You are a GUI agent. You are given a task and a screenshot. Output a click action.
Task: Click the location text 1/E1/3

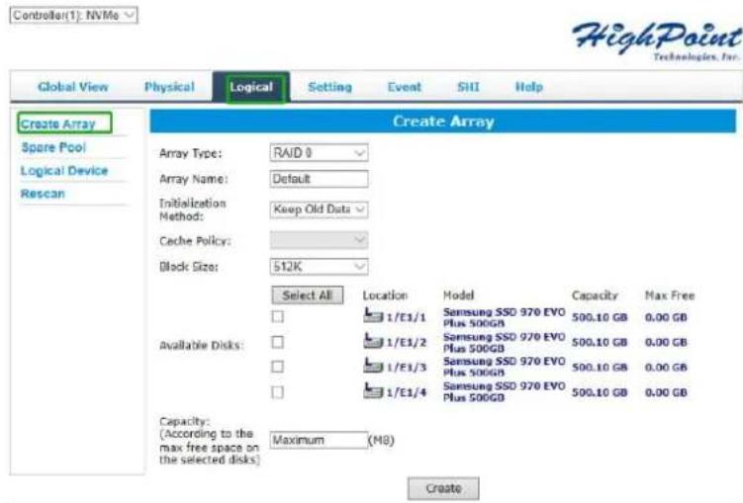[x=406, y=368]
